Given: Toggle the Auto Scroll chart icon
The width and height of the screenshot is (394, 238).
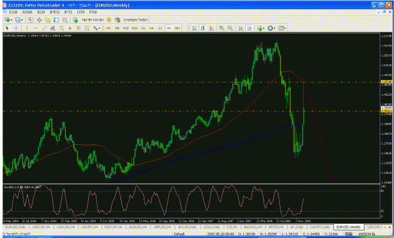Looking at the screenshot, I should point(240,28).
